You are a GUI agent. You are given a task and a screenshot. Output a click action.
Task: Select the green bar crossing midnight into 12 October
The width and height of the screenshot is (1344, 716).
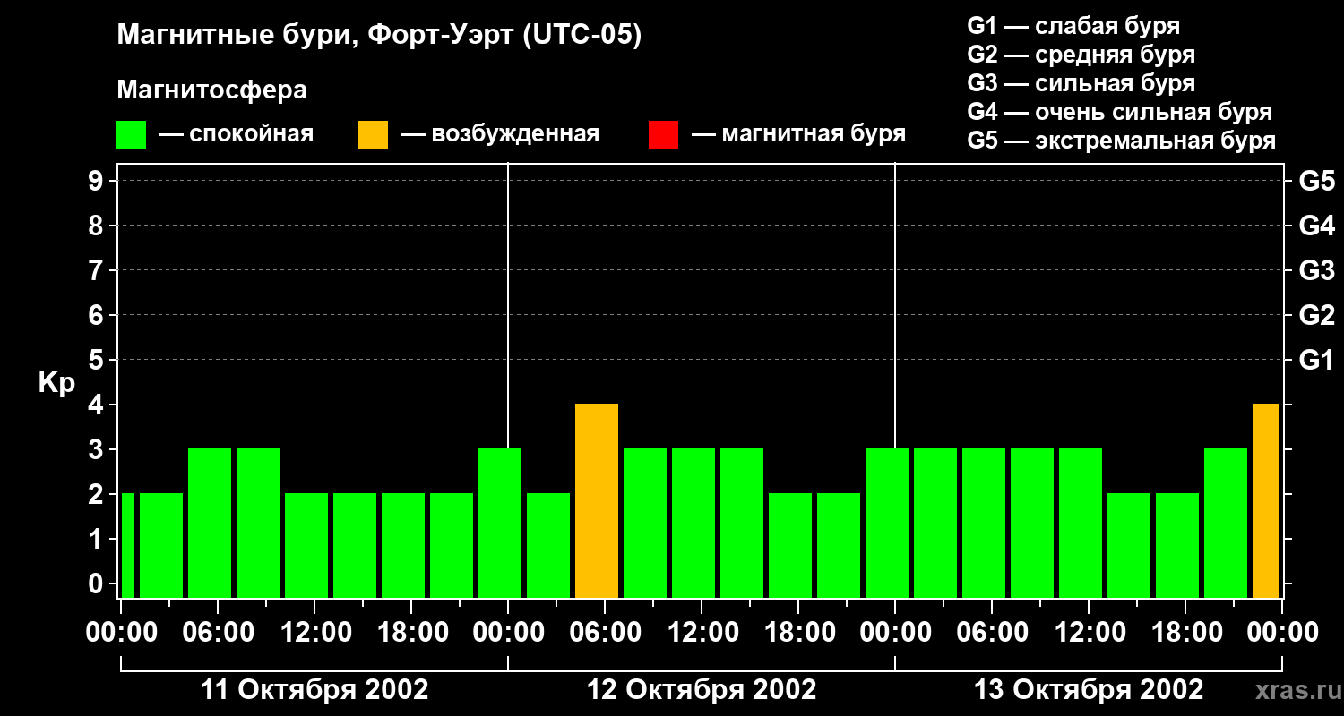(500, 523)
